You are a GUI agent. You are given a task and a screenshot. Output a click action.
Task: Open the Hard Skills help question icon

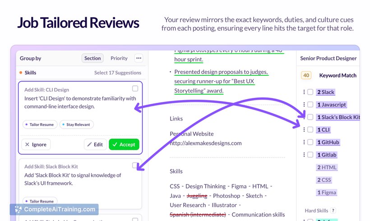333,210
